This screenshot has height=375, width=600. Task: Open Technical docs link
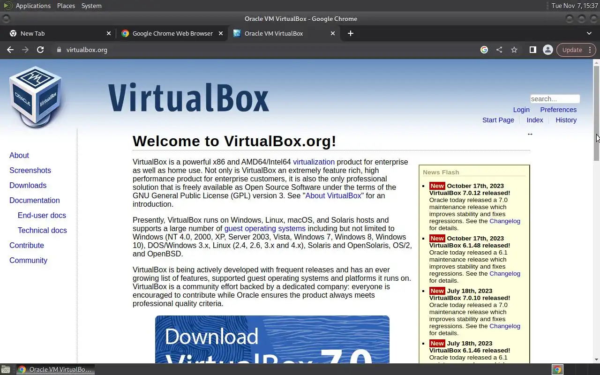42,230
